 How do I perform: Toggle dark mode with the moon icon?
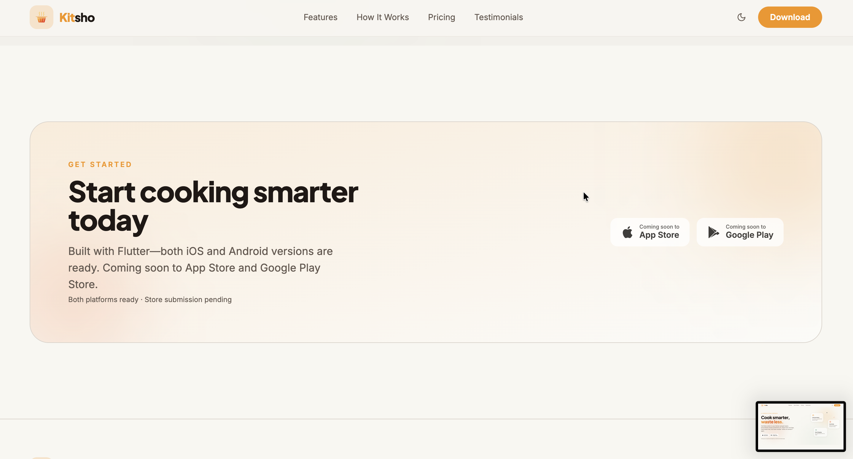point(741,17)
